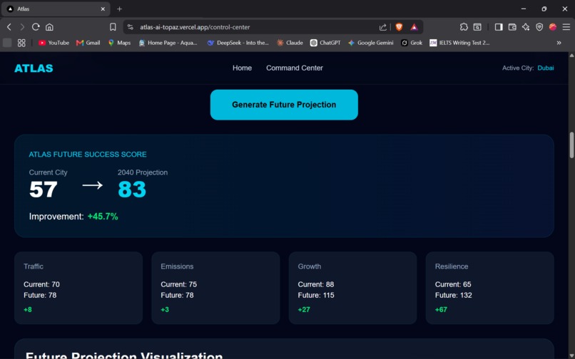The image size is (575, 359).
Task: Click the ATLAS logo
Action: pos(34,68)
